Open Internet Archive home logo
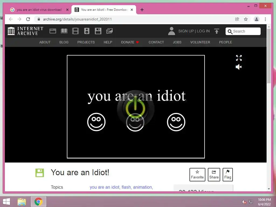The width and height of the screenshot is (276, 207). [x=25, y=31]
